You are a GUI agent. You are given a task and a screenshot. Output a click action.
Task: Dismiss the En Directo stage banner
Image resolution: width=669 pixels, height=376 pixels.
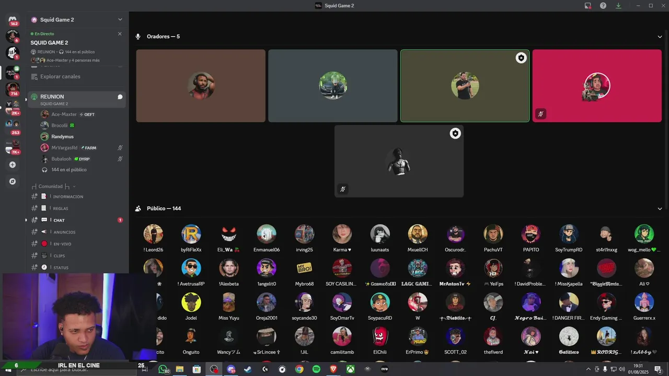(120, 34)
